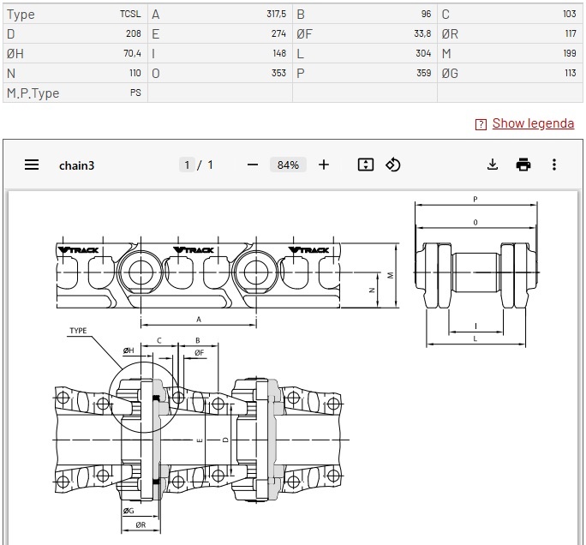
Task: Zoom out of the chain3 PDF
Action: point(252,165)
